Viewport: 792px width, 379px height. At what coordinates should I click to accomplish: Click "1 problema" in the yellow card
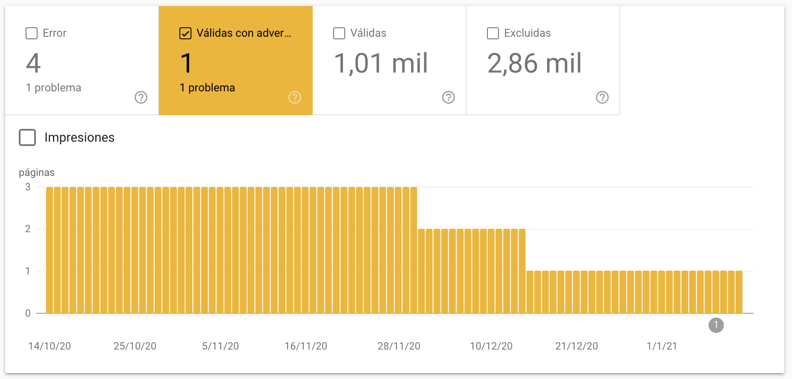click(x=207, y=87)
